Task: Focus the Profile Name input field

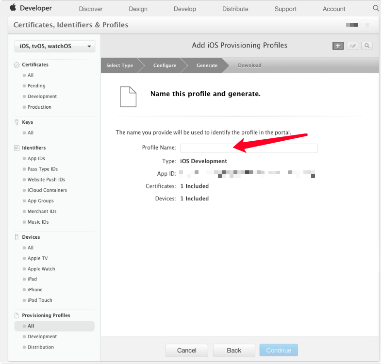Action: (249, 148)
